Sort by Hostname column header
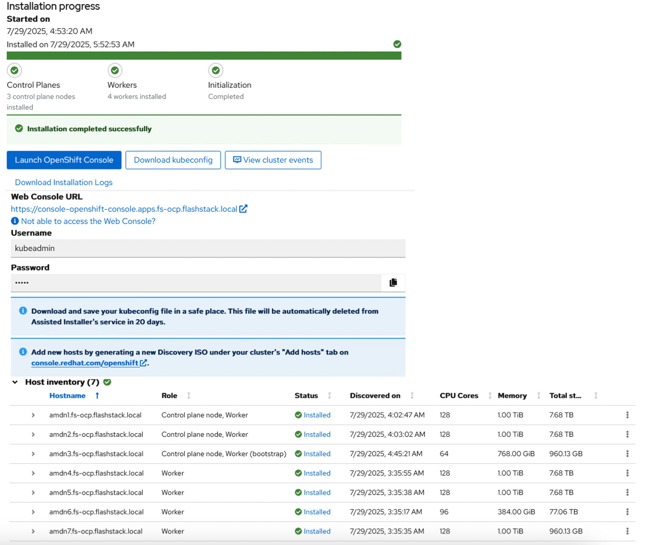The width and height of the screenshot is (647, 545). tap(68, 395)
